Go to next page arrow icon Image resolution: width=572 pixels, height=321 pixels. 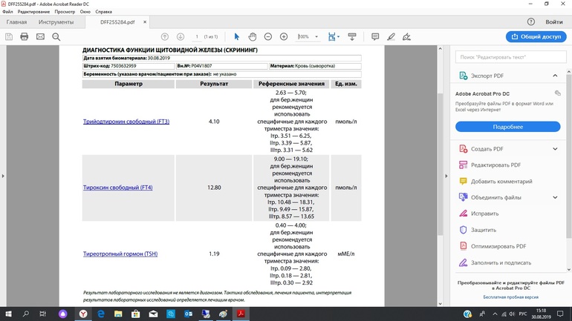click(x=181, y=36)
